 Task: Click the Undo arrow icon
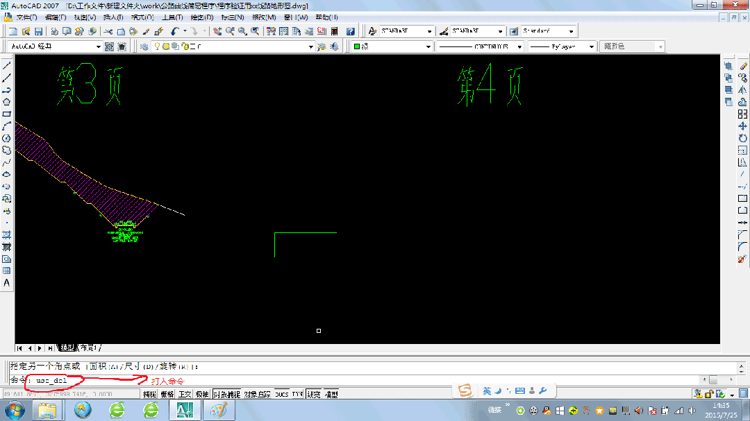tap(174, 31)
